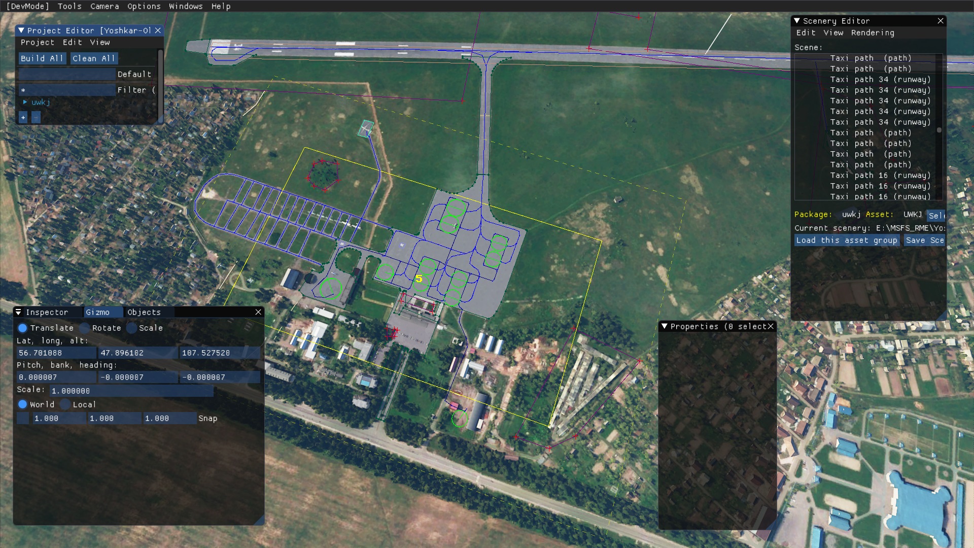974x548 pixels.
Task: Click the minus remove button in Project Editor
Action: tap(36, 117)
